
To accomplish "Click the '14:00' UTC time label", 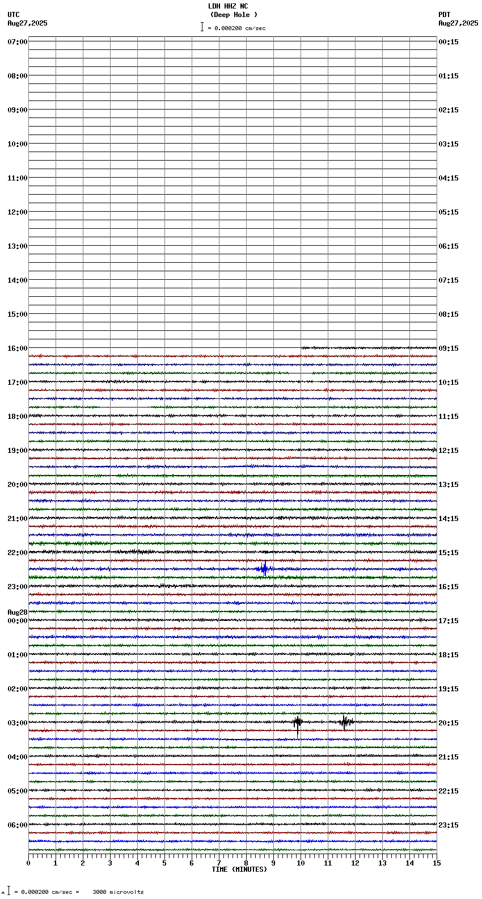I will click(18, 280).
